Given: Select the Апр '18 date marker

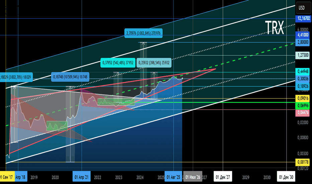Looking at the screenshot, I should 21,177.
